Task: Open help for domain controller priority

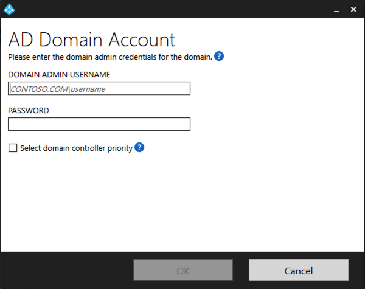Action: (139, 147)
